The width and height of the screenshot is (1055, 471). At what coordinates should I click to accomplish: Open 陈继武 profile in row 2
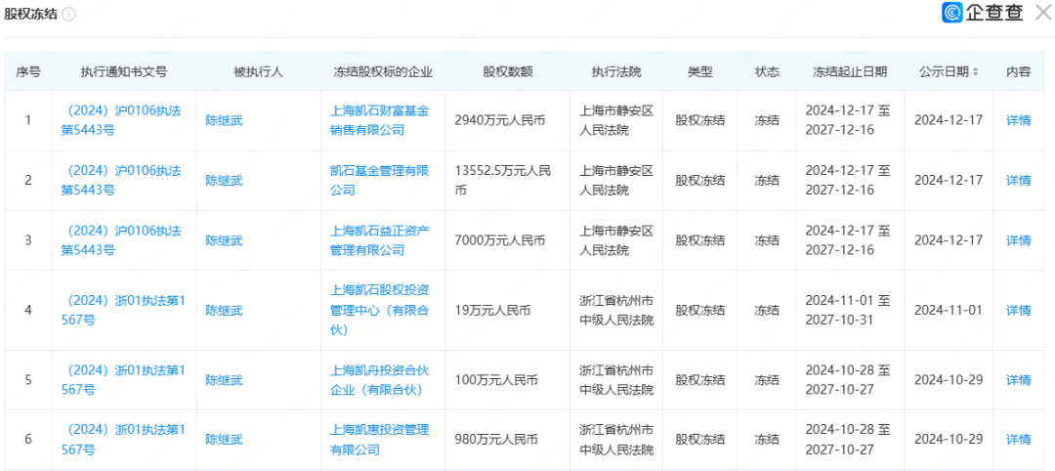pyautogui.click(x=224, y=181)
